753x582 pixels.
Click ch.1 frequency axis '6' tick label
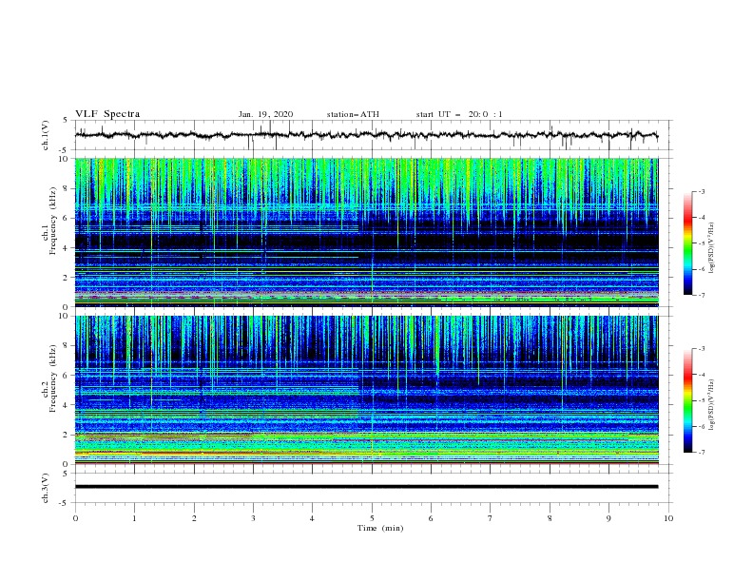[x=67, y=218]
